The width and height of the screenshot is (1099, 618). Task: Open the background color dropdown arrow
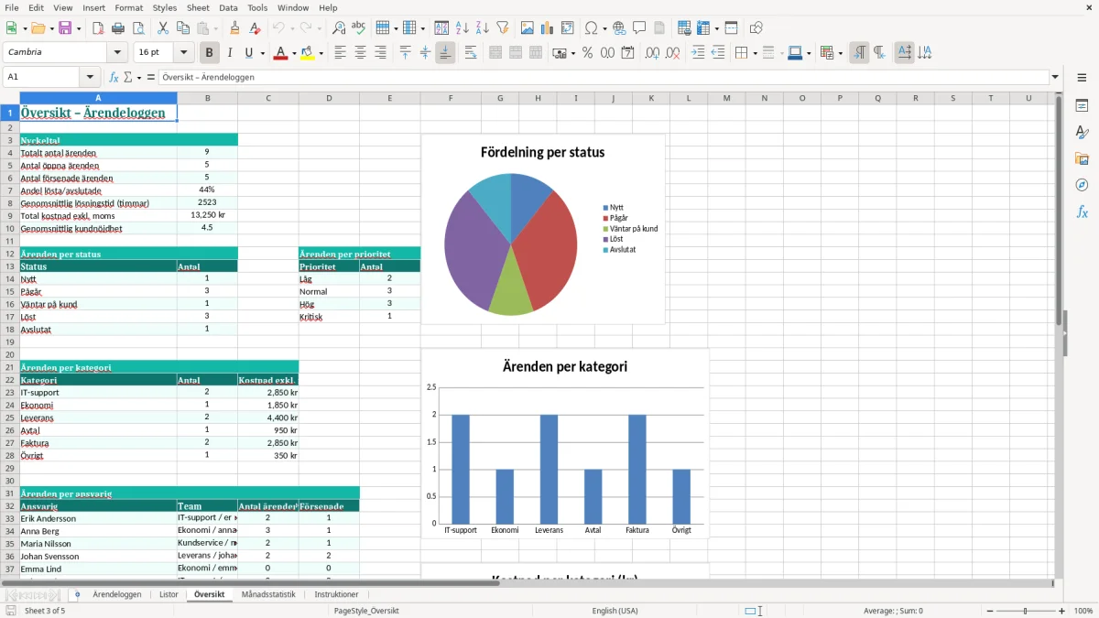click(321, 53)
